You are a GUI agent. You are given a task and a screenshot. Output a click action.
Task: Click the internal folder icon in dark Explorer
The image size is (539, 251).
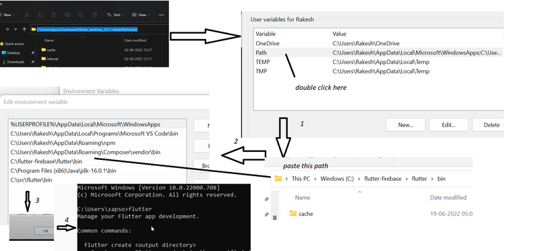click(x=44, y=59)
